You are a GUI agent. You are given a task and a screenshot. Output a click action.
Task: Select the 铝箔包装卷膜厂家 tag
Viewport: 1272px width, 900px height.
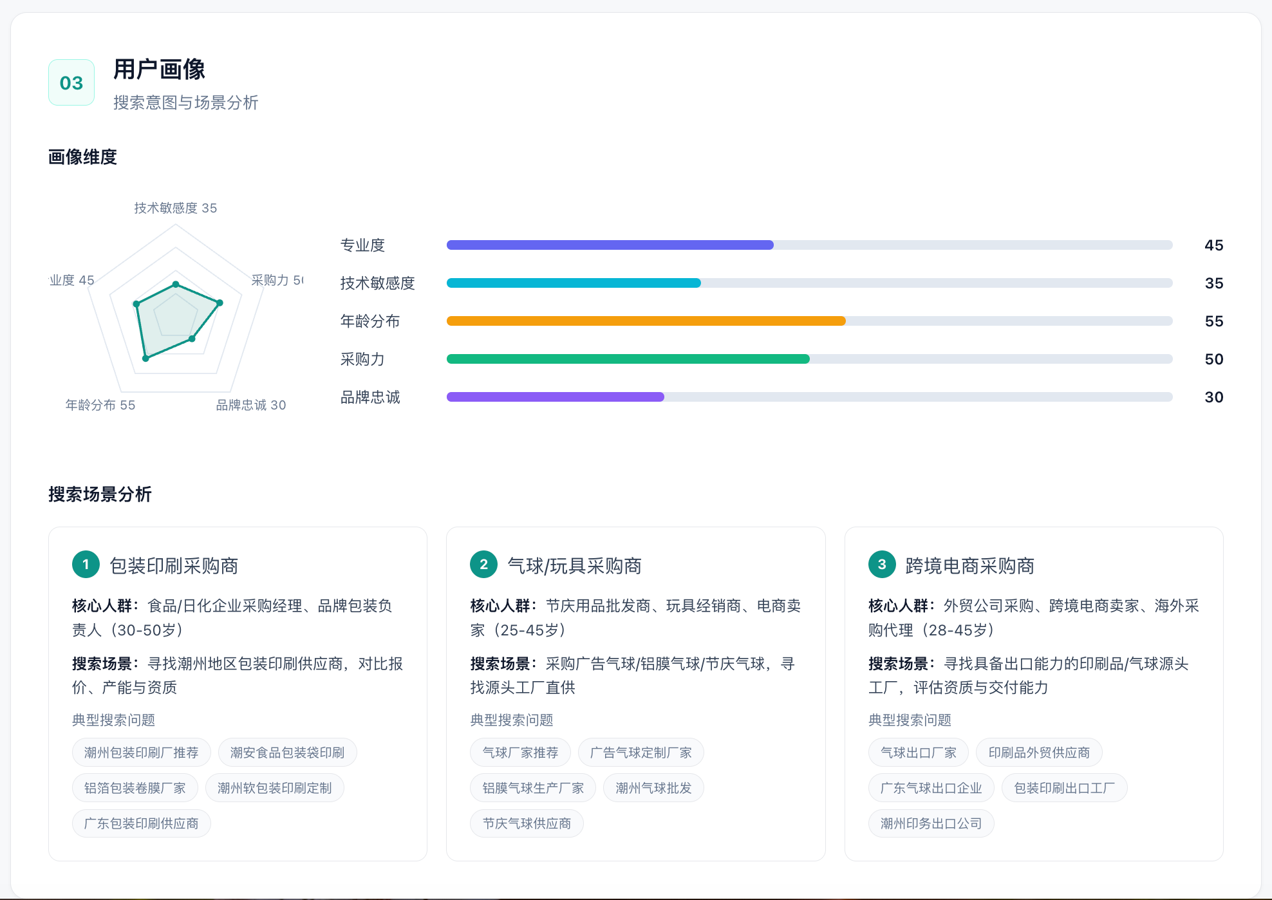click(x=135, y=787)
